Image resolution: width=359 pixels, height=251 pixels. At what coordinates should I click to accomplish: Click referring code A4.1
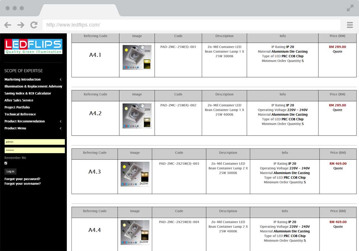[x=95, y=55]
